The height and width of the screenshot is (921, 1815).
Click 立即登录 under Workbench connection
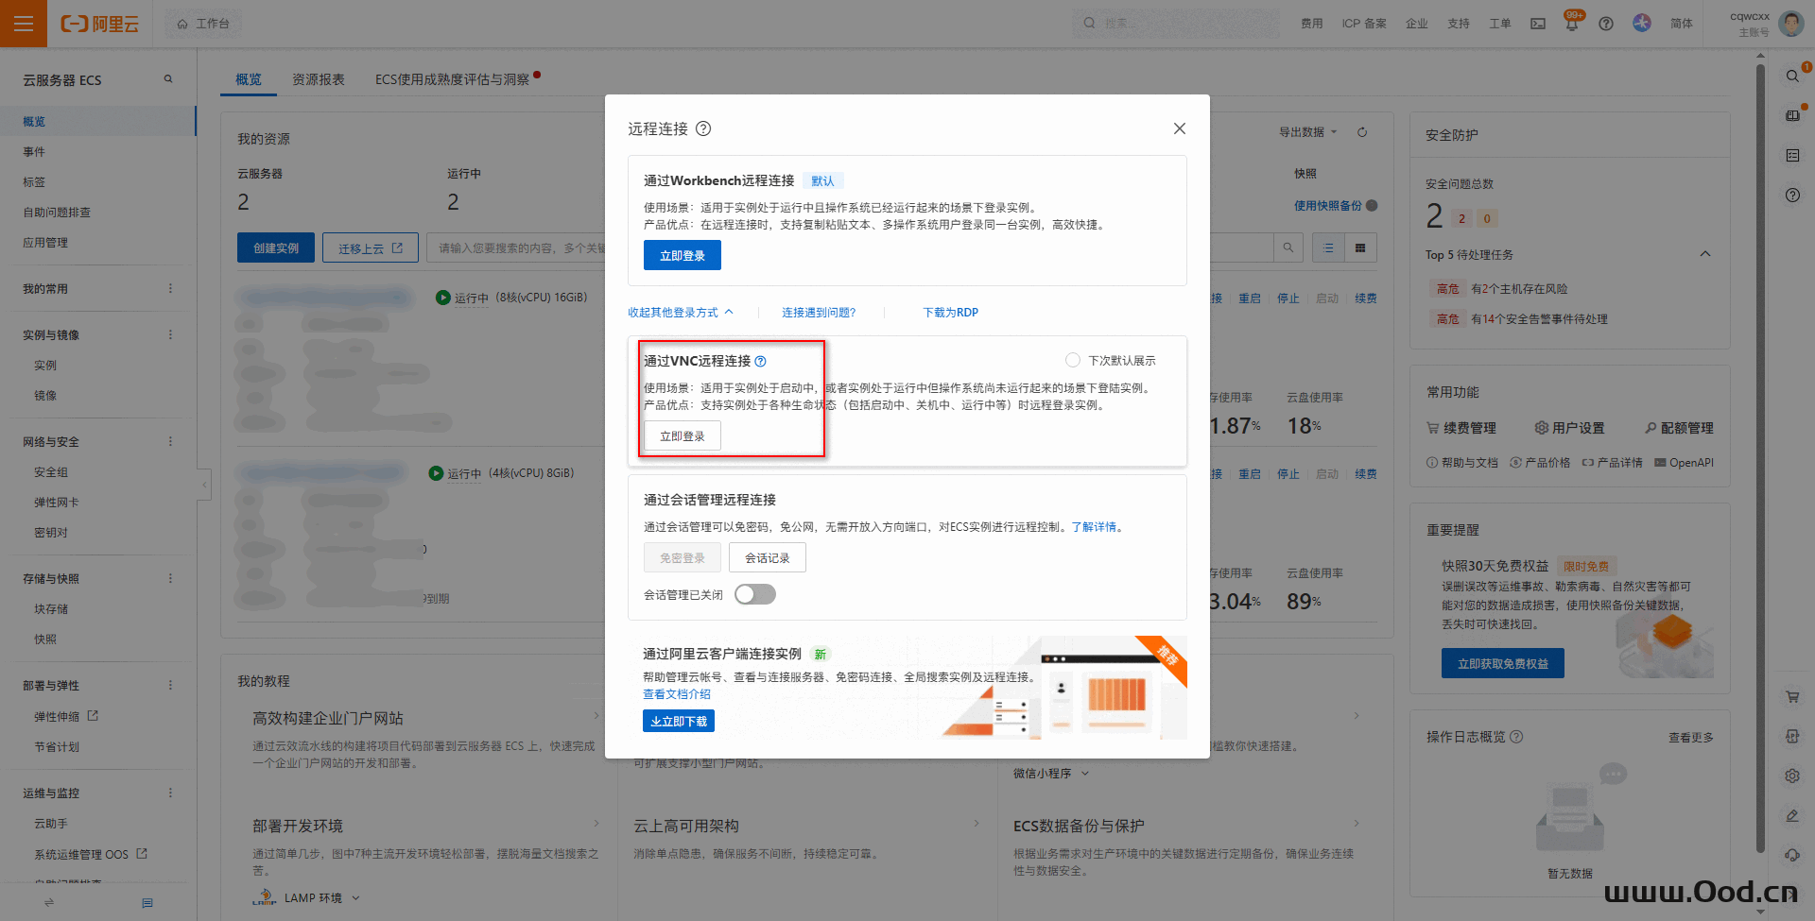coord(682,255)
